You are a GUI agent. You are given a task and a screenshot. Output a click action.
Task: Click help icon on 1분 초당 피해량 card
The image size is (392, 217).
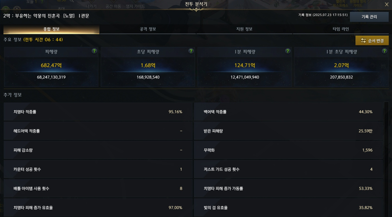tap(385, 51)
